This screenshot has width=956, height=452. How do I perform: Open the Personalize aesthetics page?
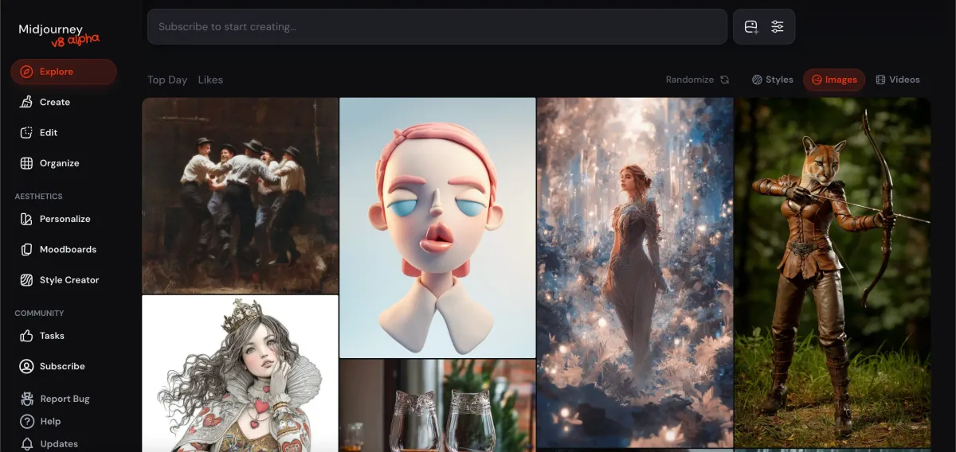[65, 219]
